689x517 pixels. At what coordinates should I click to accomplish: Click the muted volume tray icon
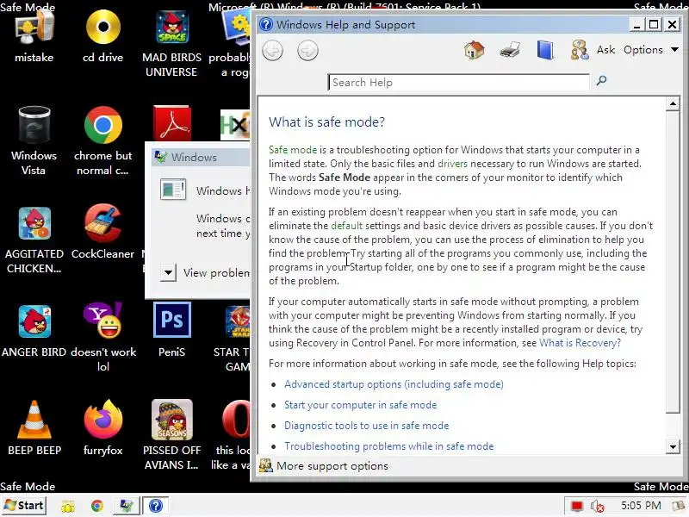(597, 507)
